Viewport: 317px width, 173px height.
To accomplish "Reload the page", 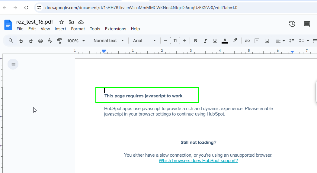I will pyautogui.click(x=26, y=8).
